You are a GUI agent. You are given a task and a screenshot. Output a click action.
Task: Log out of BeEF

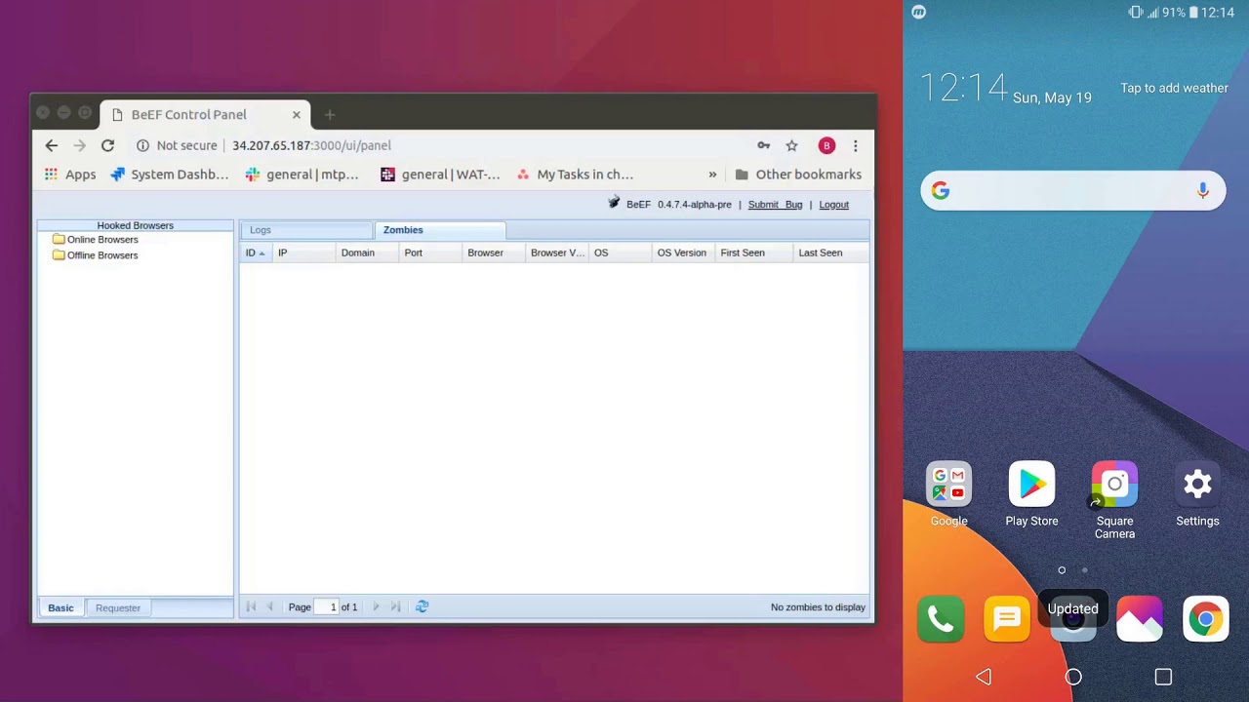tap(833, 205)
